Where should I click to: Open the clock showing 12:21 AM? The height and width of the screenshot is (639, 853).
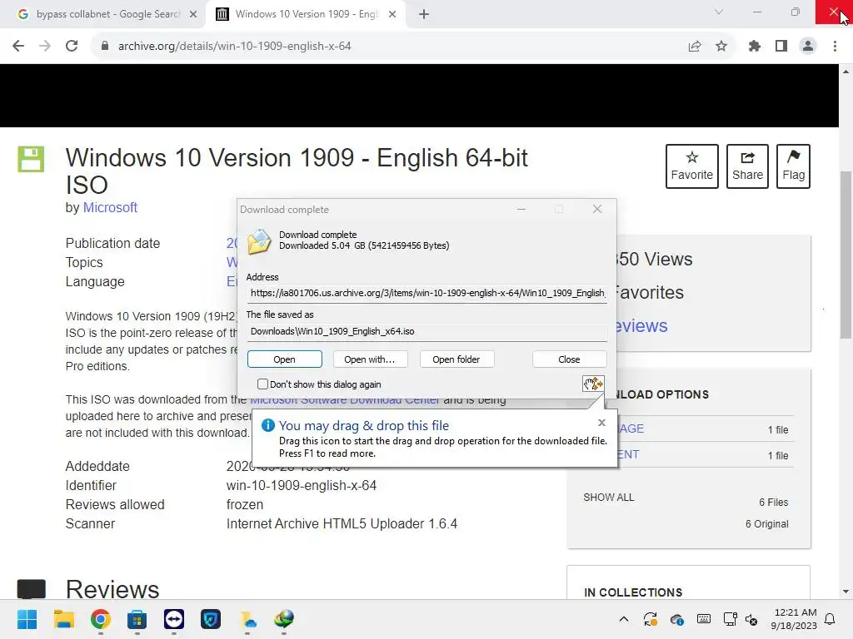[x=794, y=619]
